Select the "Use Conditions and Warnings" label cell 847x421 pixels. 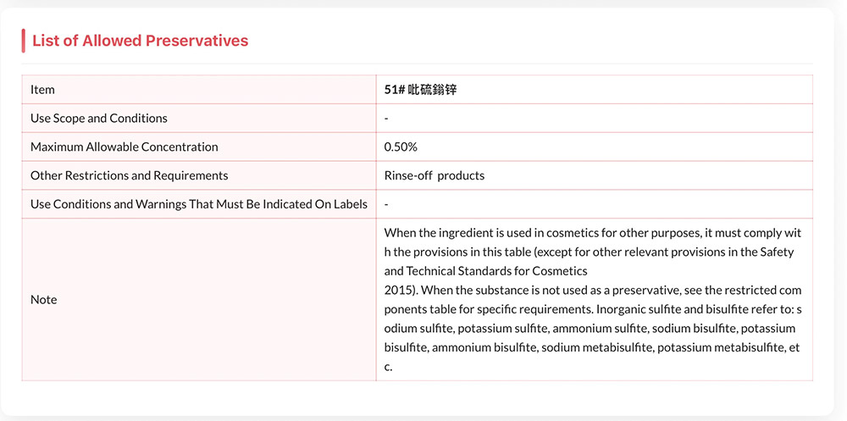199,204
